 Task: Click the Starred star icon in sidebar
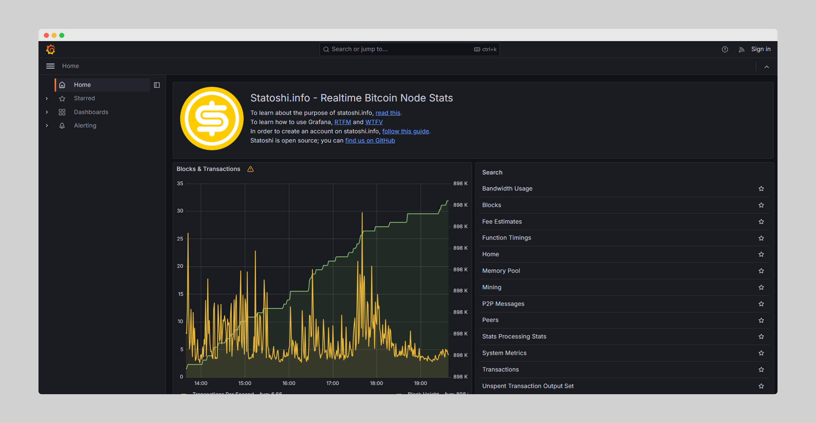point(62,98)
